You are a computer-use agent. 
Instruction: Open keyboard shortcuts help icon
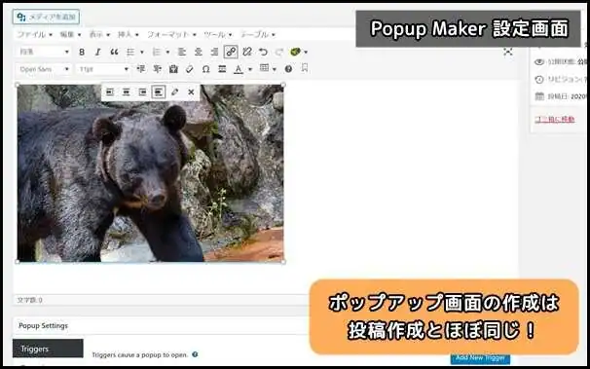288,69
